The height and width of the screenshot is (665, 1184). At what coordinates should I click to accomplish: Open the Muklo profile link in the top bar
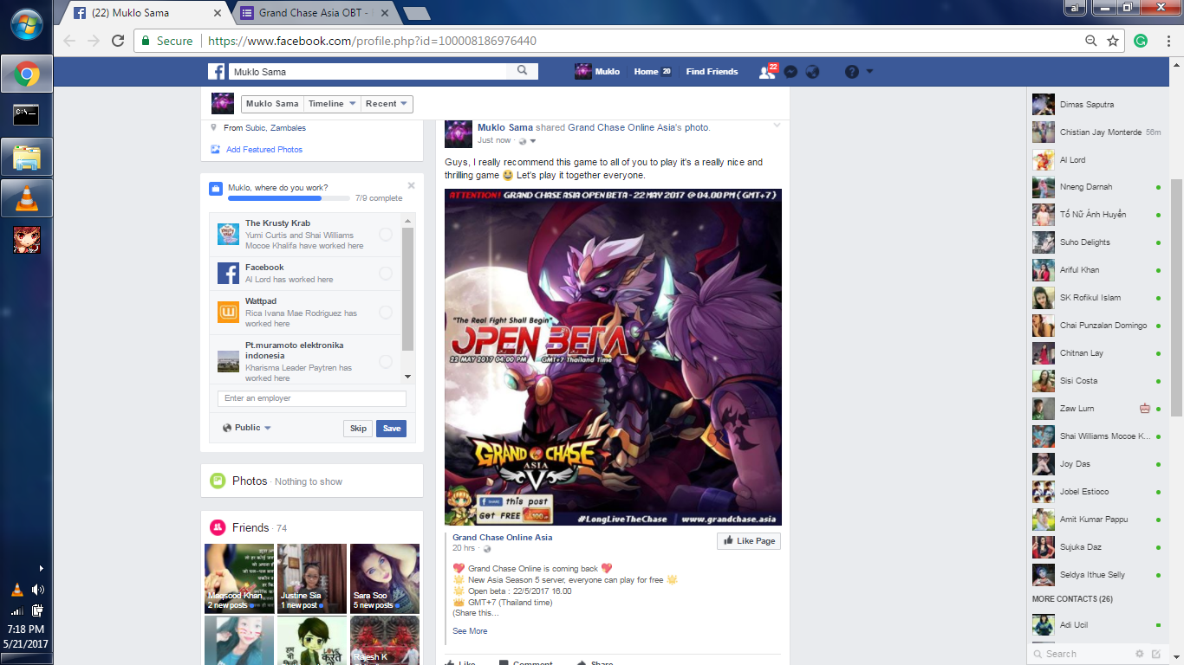[x=597, y=72]
